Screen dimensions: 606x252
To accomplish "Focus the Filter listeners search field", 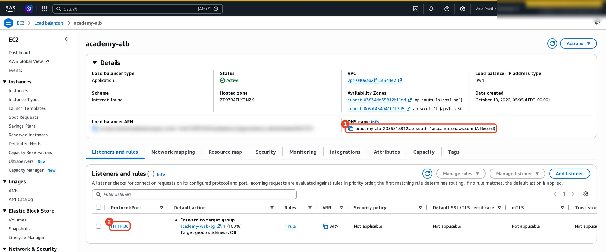I will point(194,194).
